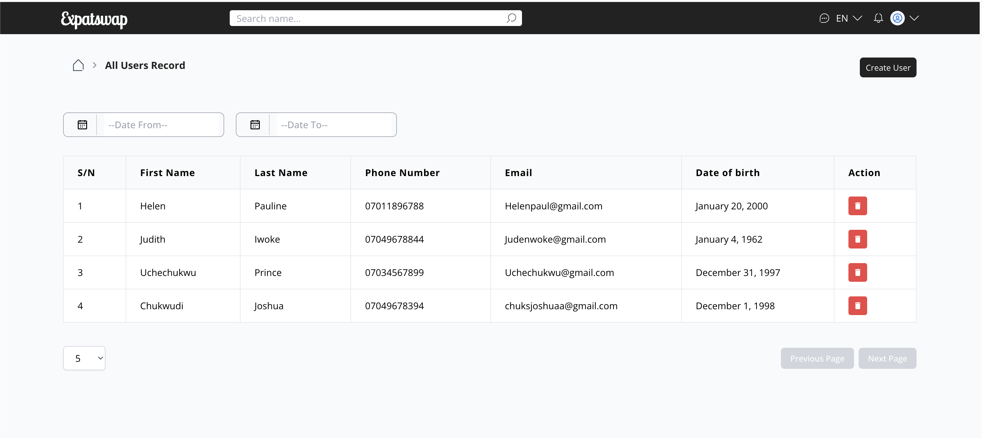This screenshot has width=982, height=438.
Task: Go to the Previous Page
Action: [x=817, y=358]
